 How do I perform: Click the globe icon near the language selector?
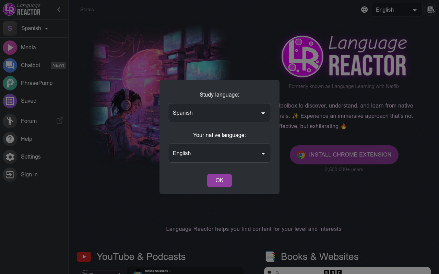coord(364,10)
